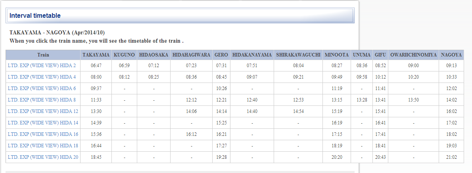Select the 14:39 Takayama departure cell

[x=96, y=122]
